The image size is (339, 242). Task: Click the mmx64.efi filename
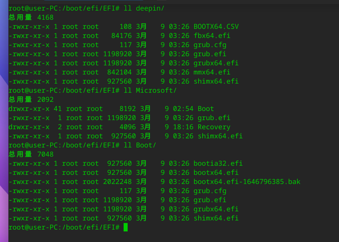[x=212, y=72]
